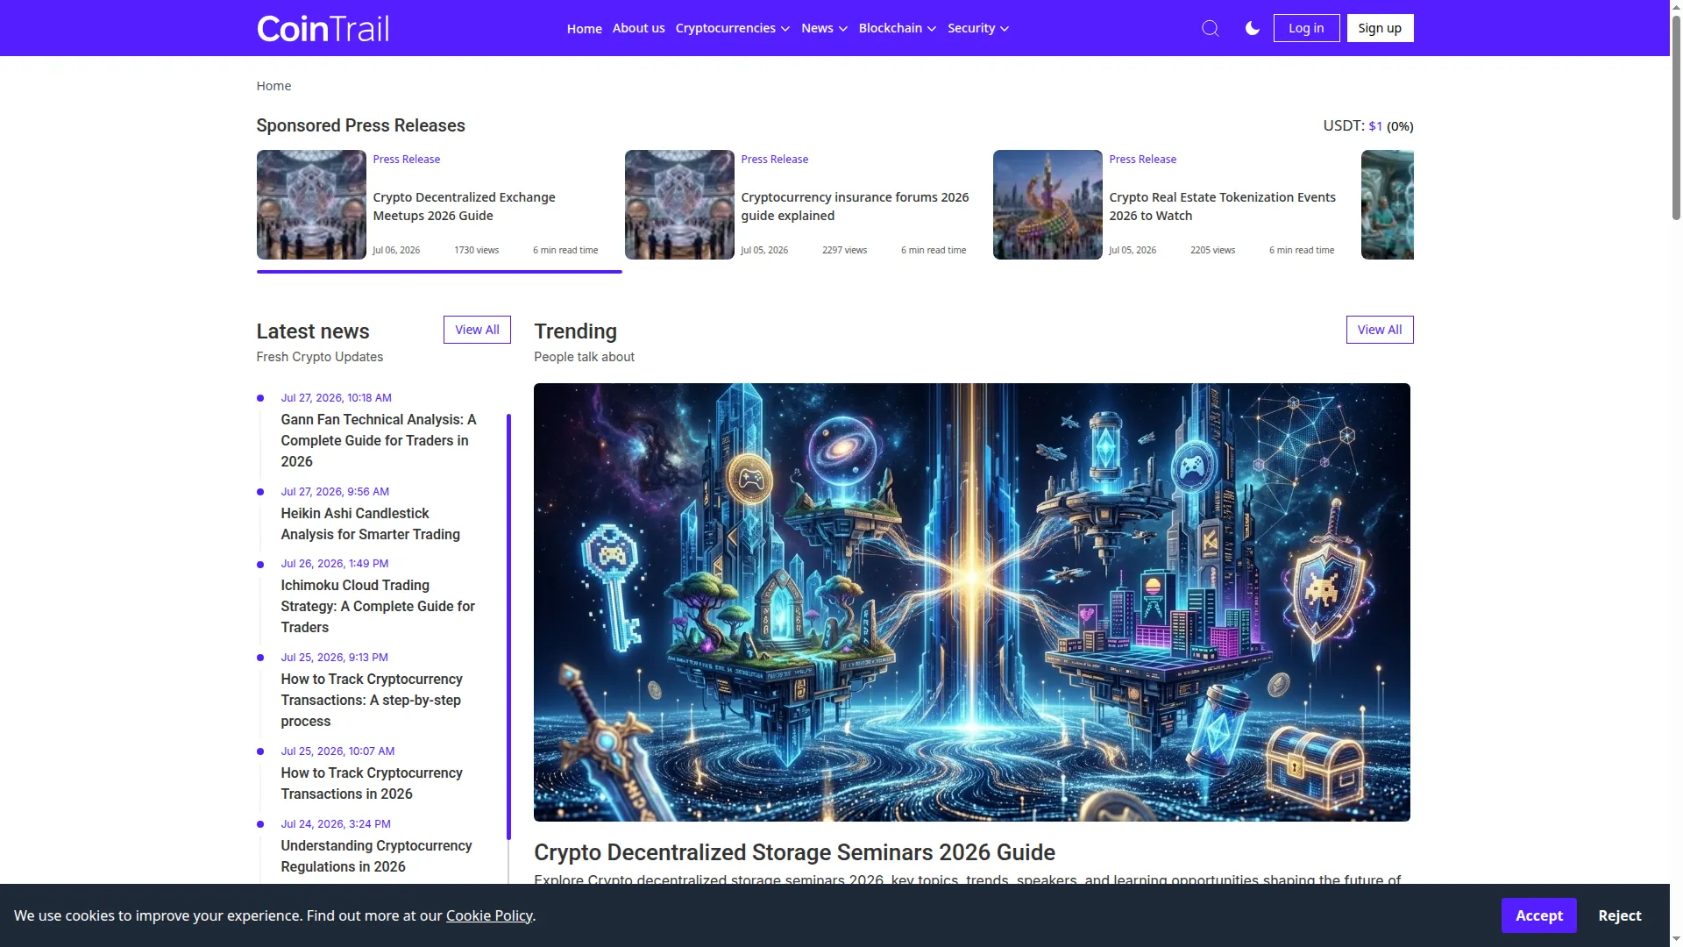Image resolution: width=1683 pixels, height=947 pixels.
Task: Click the Sign up button
Action: point(1380,28)
